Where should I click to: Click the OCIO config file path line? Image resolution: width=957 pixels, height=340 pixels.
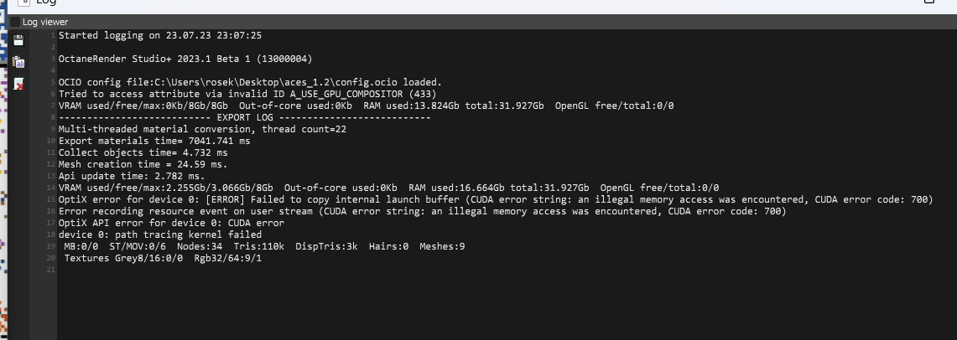point(250,82)
